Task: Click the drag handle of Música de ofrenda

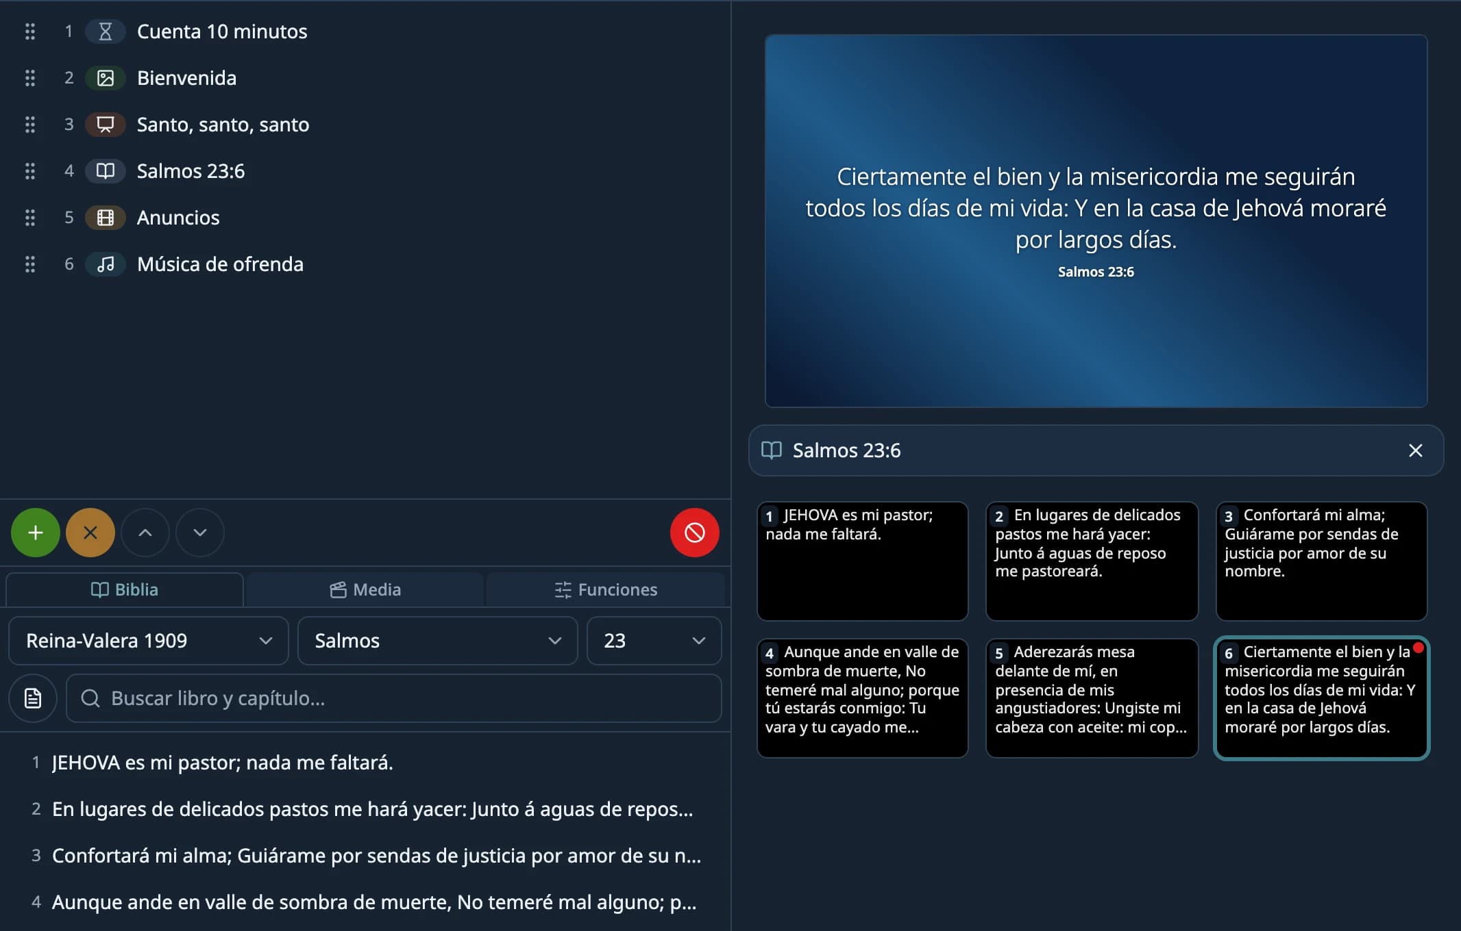Action: click(30, 264)
